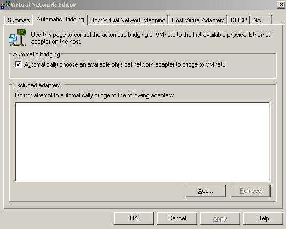The image size is (286, 229).
Task: Click the network bridging icon beside description
Action: [x=17, y=38]
